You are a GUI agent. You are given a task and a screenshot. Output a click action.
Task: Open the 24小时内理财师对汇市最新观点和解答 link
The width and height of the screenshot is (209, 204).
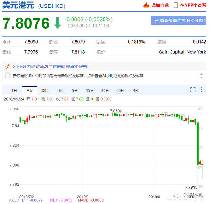tap(50, 66)
